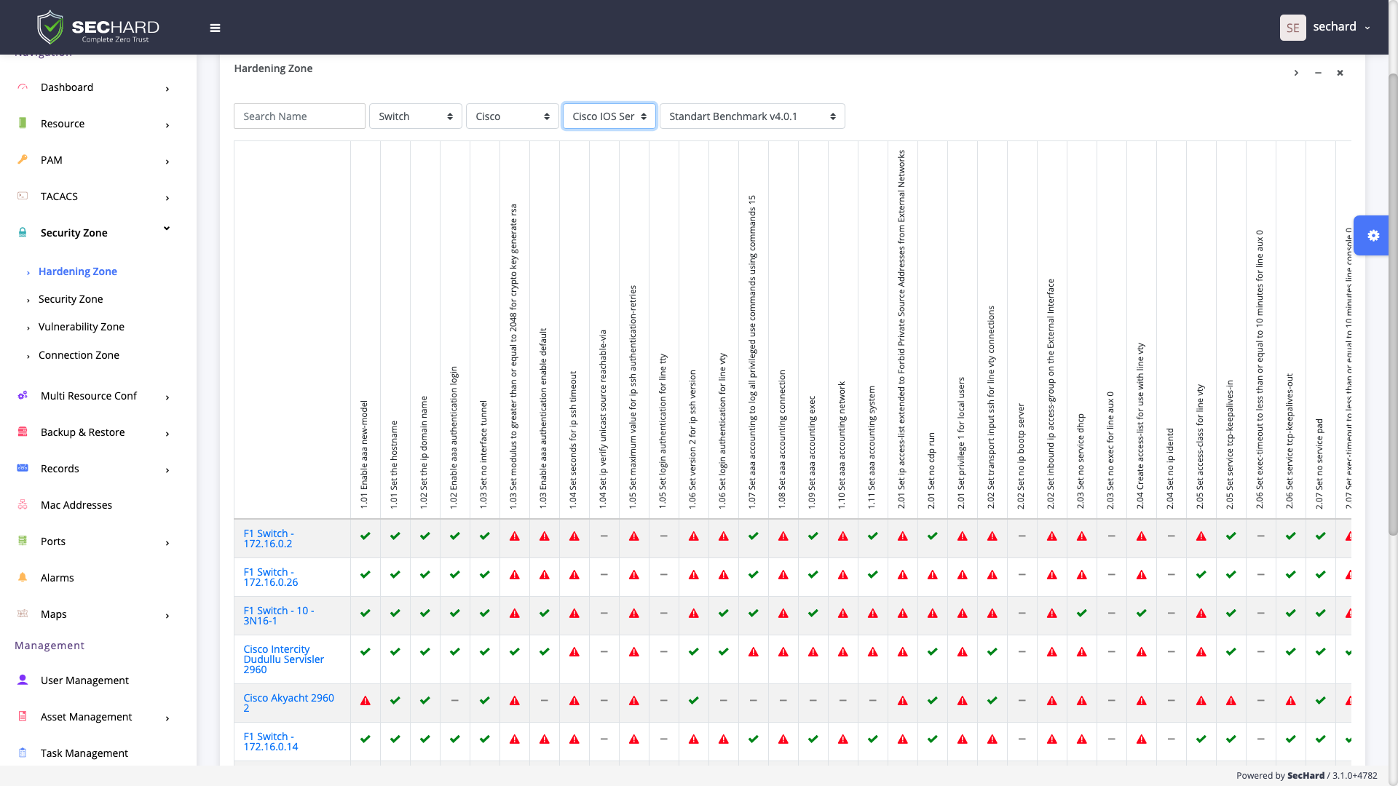1398x786 pixels.
Task: Collapse the Hardening Zone panel with the minus icon
Action: click(1318, 73)
